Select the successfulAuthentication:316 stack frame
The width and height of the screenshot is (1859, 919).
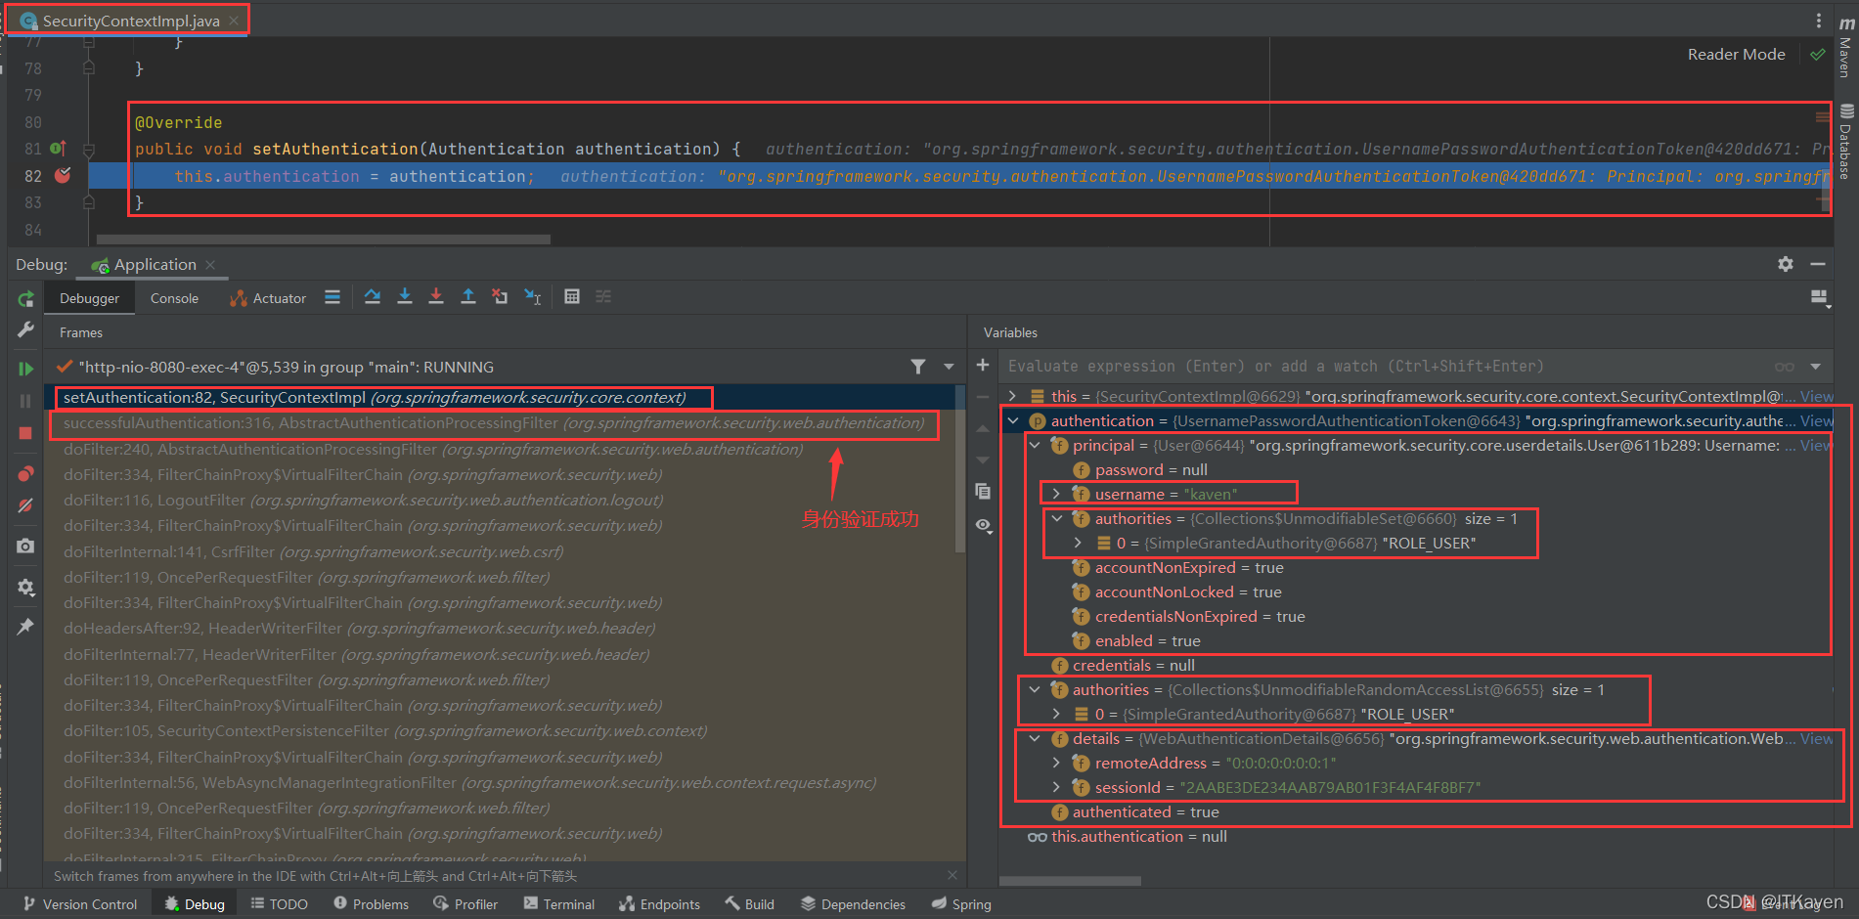click(494, 423)
